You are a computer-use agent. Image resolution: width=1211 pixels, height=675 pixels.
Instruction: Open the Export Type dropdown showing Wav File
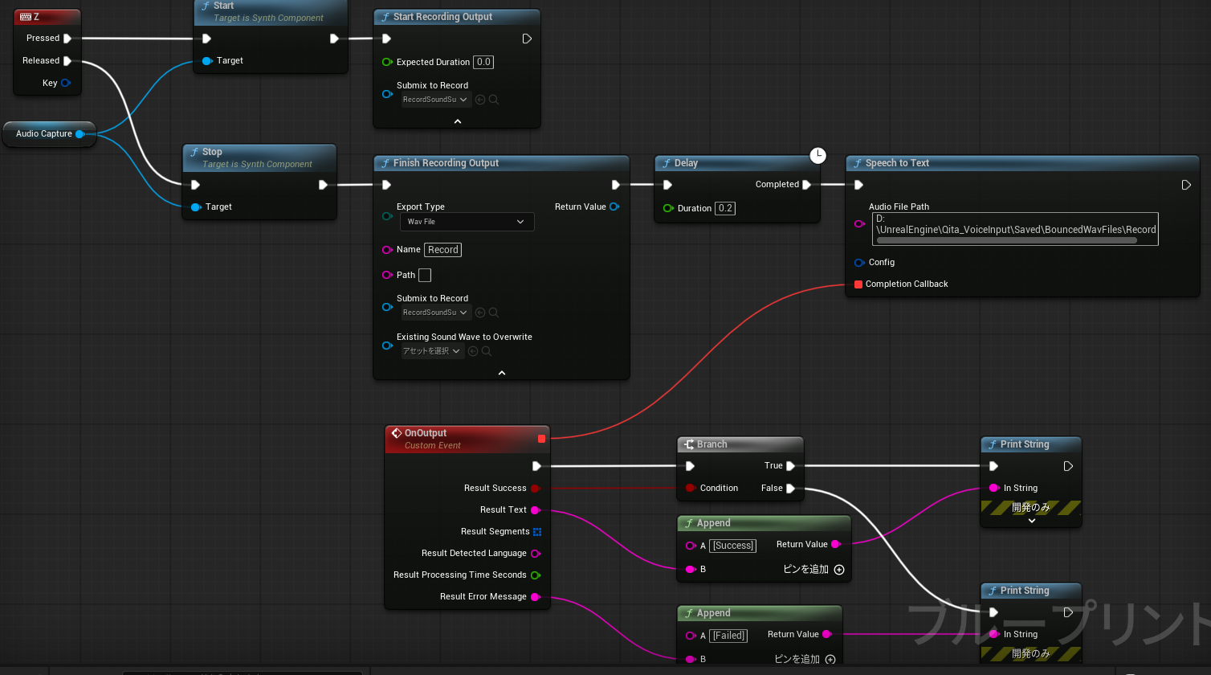pos(466,221)
